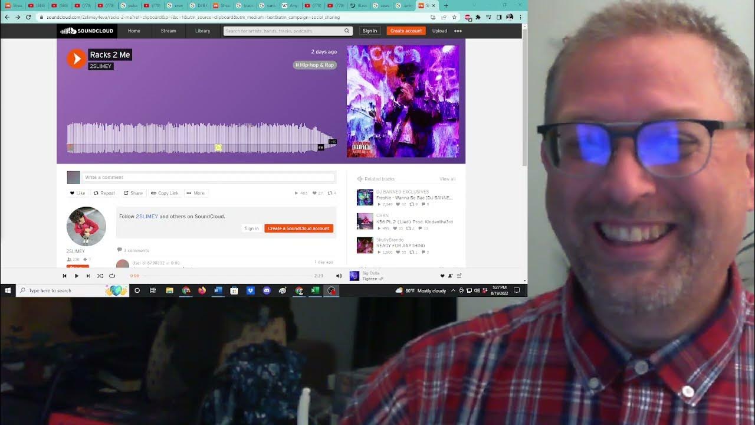Expand the More options dropdown

[x=195, y=193]
